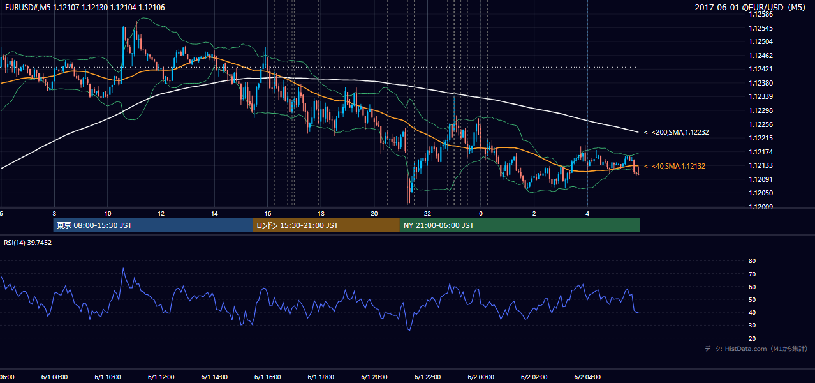Click the 6/2 04:00 date axis label
This screenshot has height=383, width=815.
(x=587, y=377)
